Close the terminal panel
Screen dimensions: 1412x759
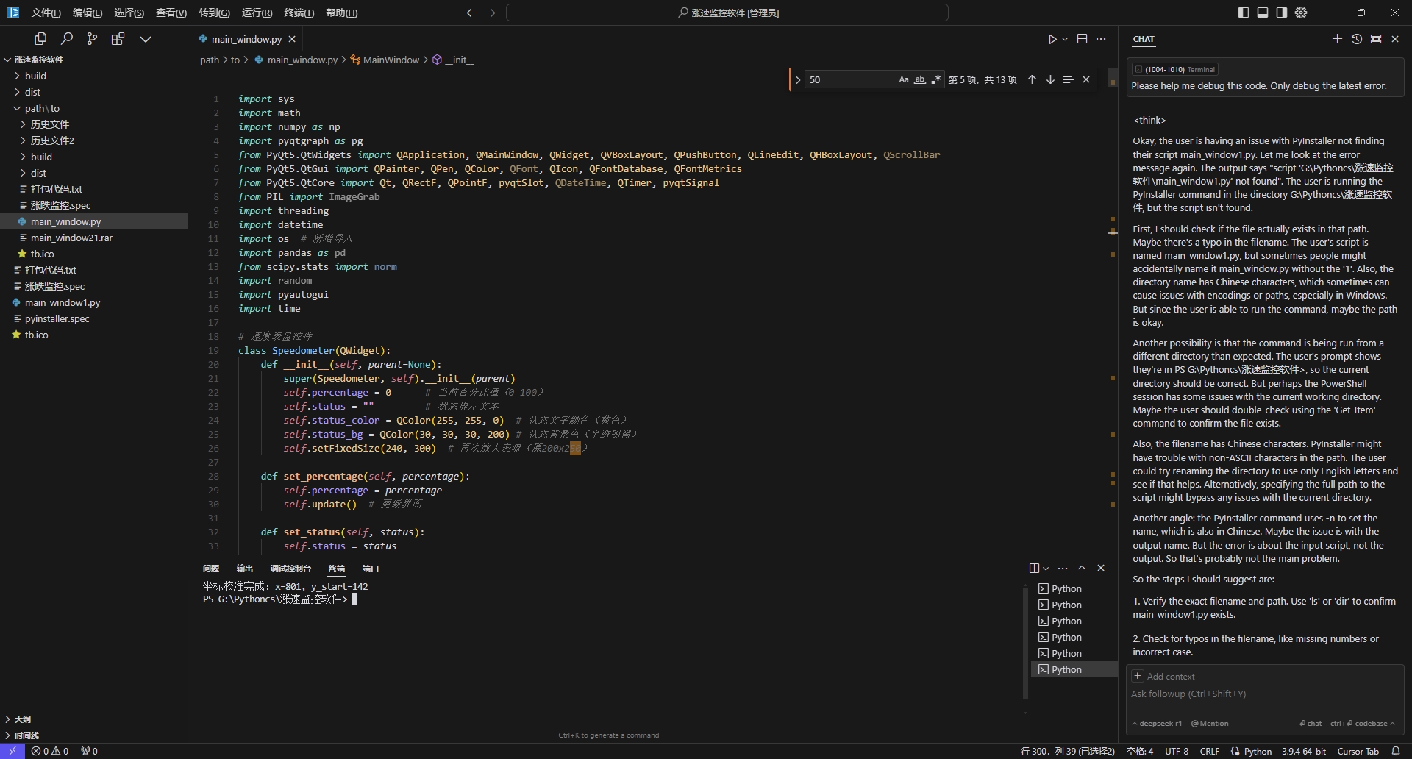click(1101, 568)
